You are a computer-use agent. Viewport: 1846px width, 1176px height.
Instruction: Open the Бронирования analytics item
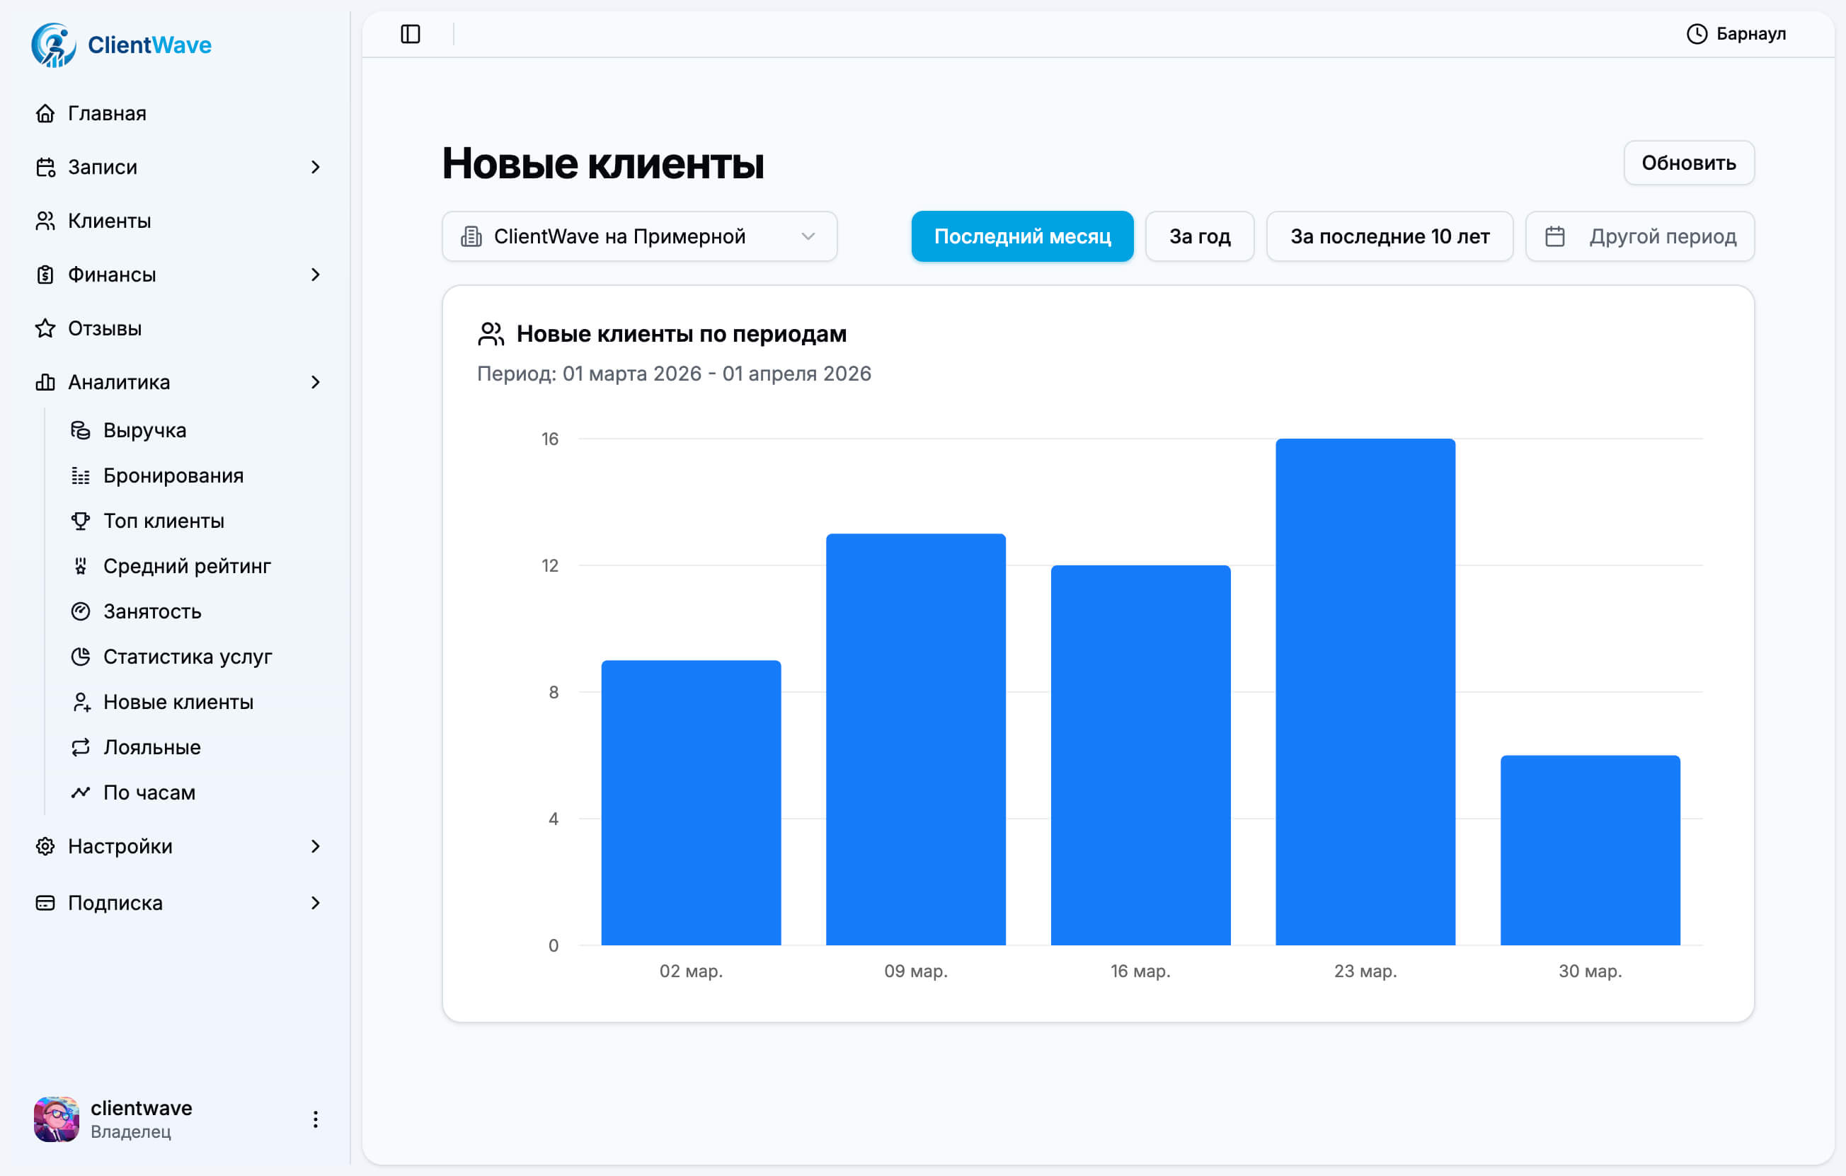[x=173, y=475]
